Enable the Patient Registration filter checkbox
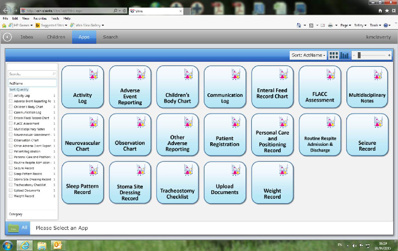 coord(11,151)
